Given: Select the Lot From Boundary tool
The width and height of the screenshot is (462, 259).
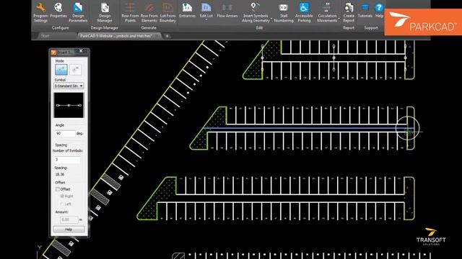Looking at the screenshot, I should point(167,13).
